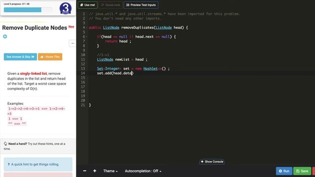Screen dimensions: 315x177
Task: Click the New badge next to title
Action: 71,27
